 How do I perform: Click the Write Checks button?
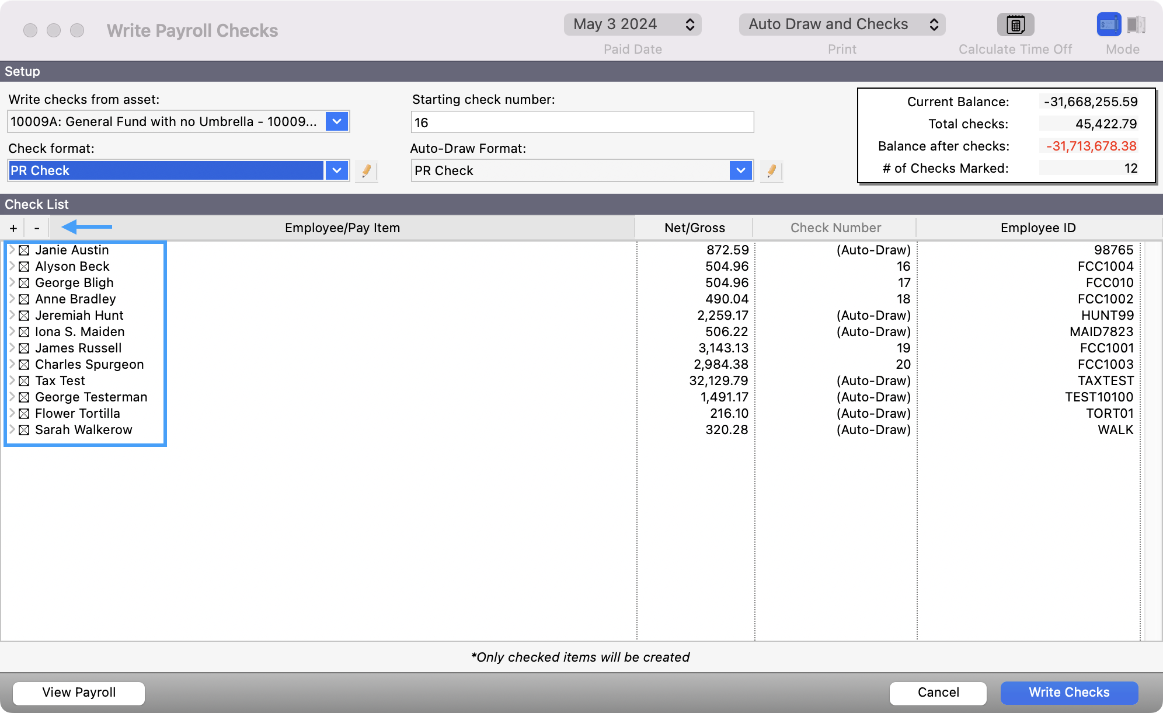tap(1068, 693)
